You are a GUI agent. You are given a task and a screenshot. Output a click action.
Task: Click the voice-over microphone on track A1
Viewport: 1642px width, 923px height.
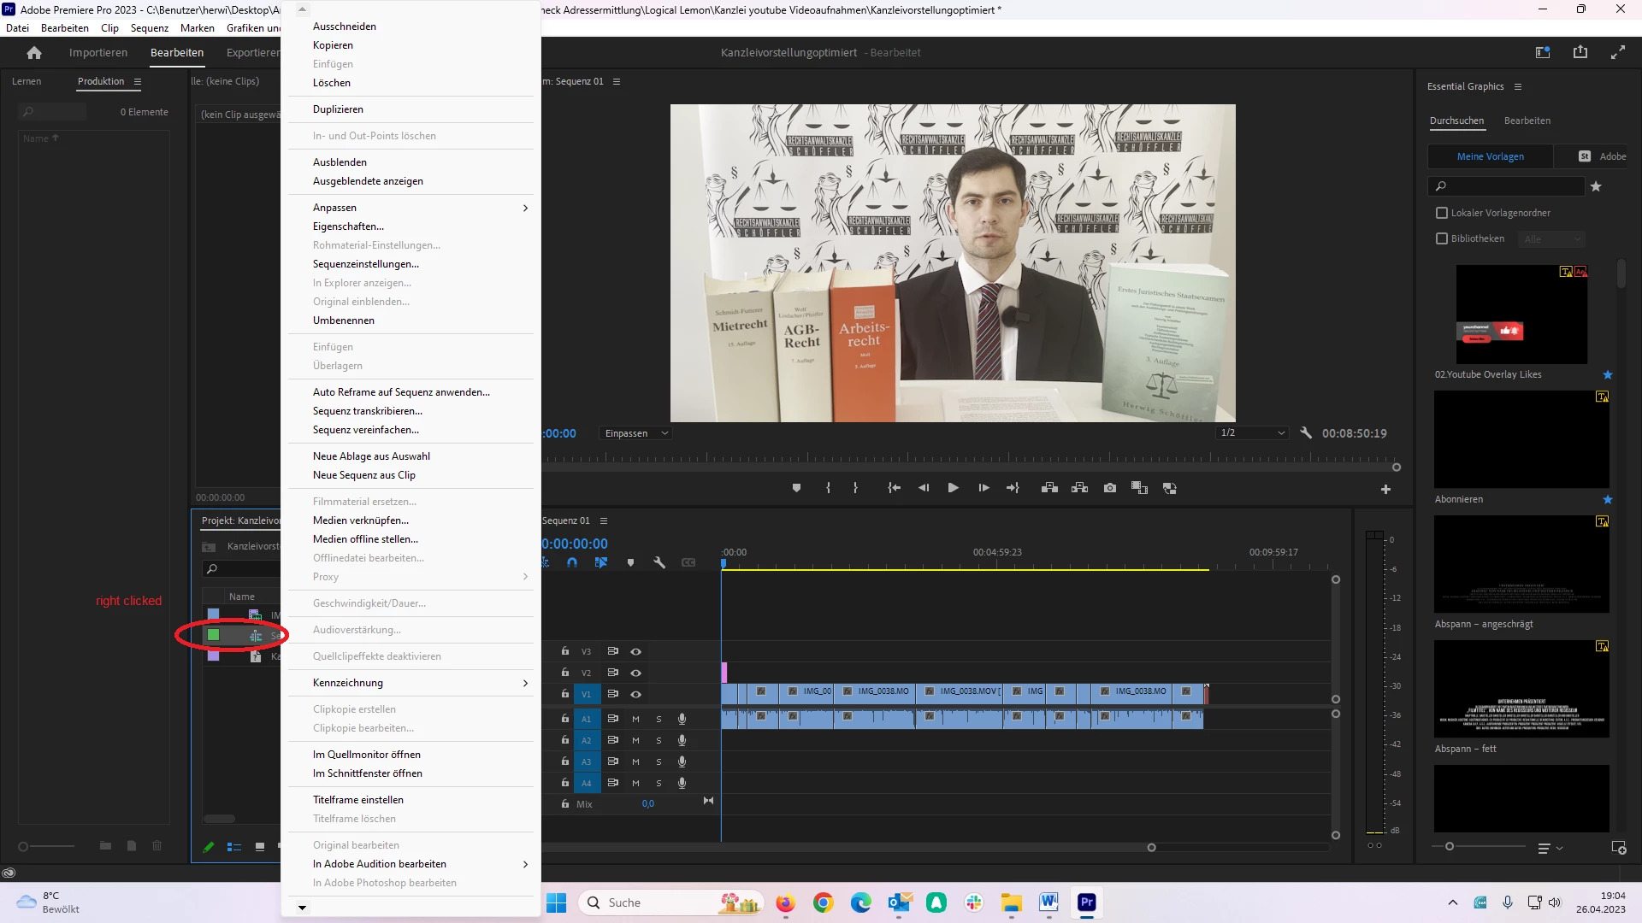click(x=682, y=719)
